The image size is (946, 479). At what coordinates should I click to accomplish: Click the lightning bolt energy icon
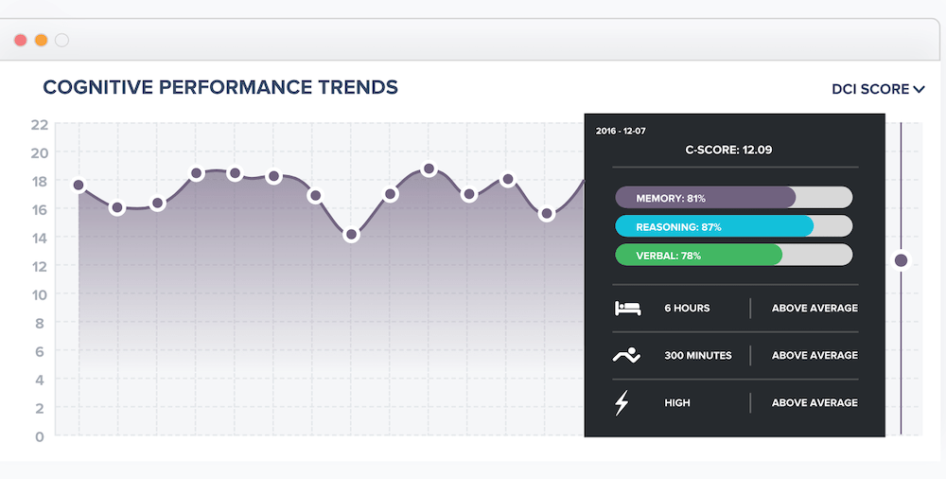coord(622,403)
